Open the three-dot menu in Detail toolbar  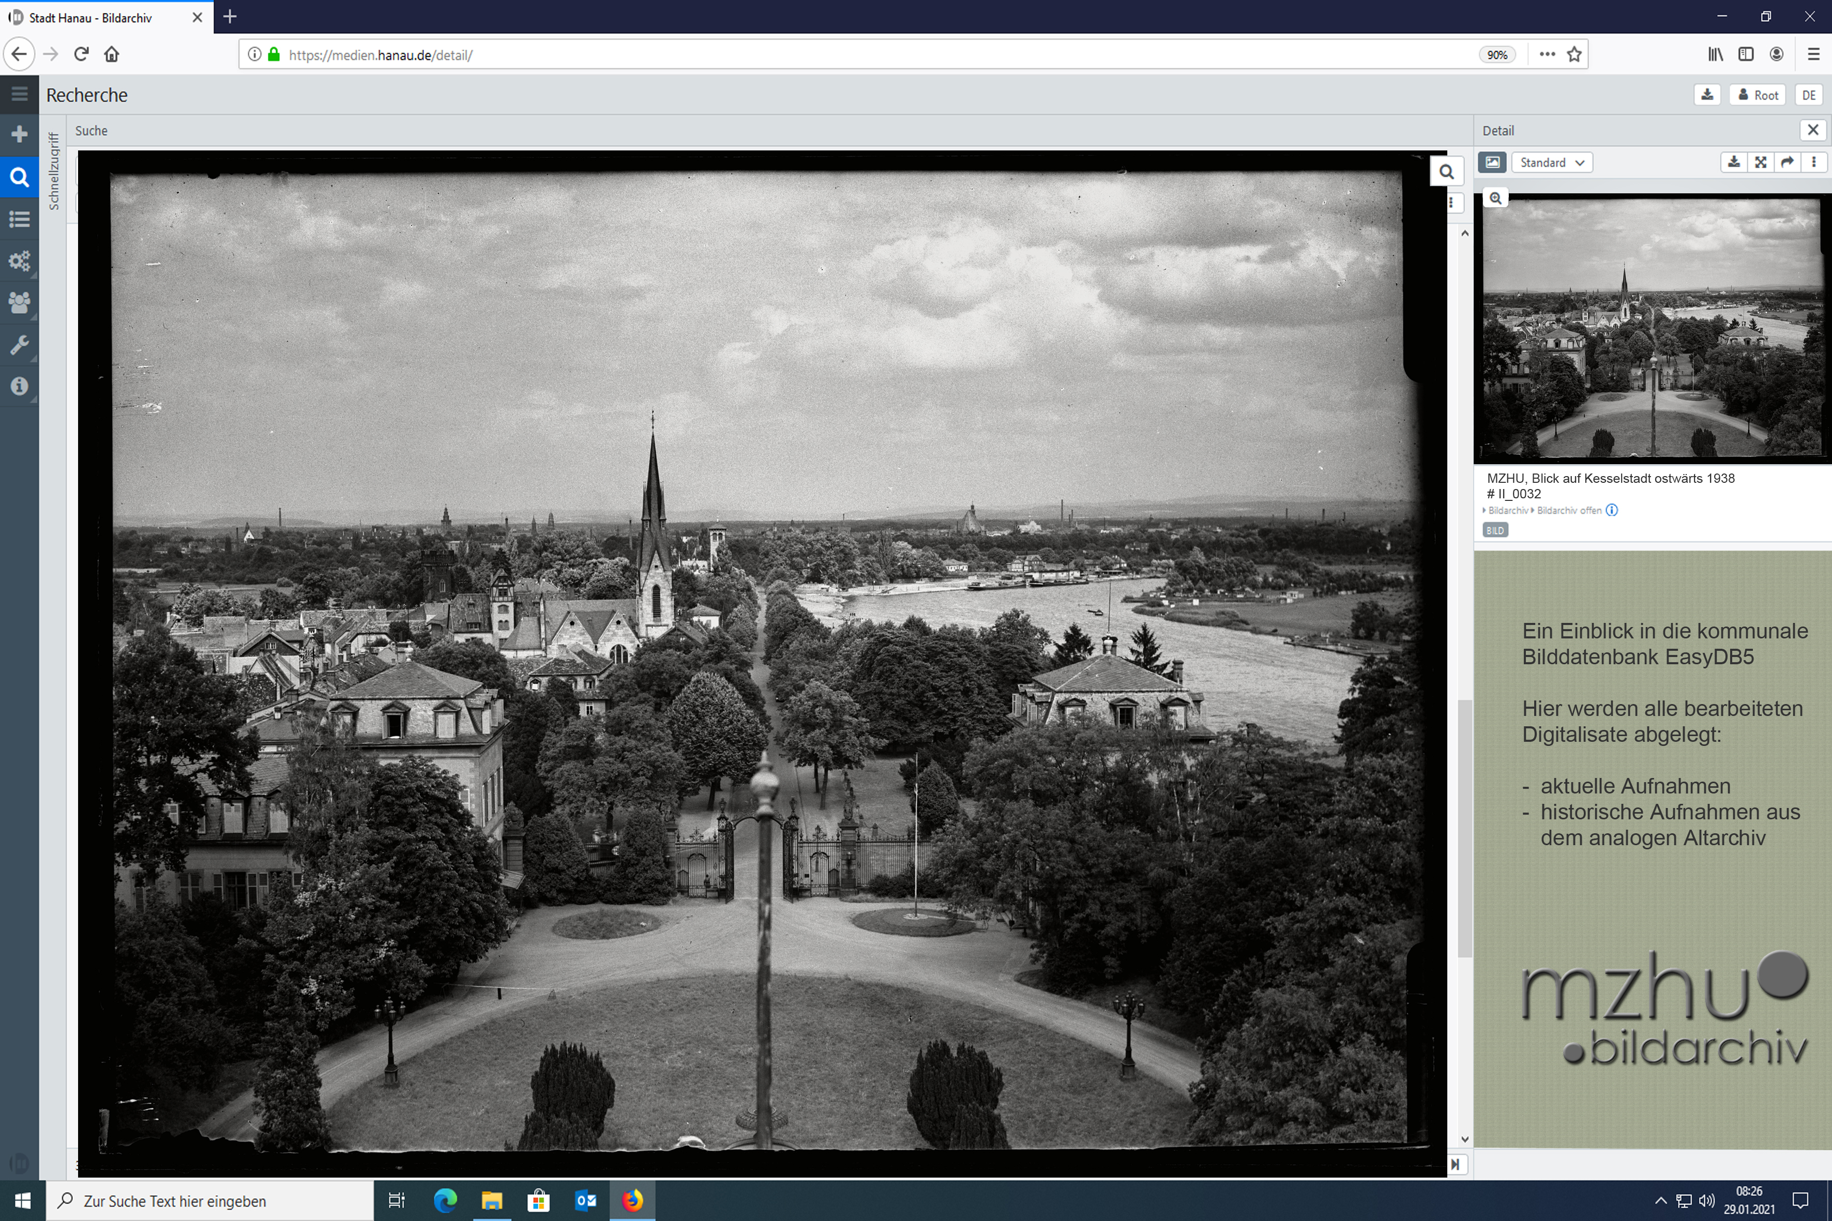click(1814, 162)
